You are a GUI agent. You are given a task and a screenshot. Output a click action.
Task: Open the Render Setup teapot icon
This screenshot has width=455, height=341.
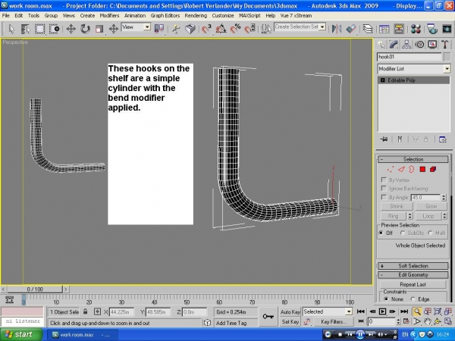432,29
